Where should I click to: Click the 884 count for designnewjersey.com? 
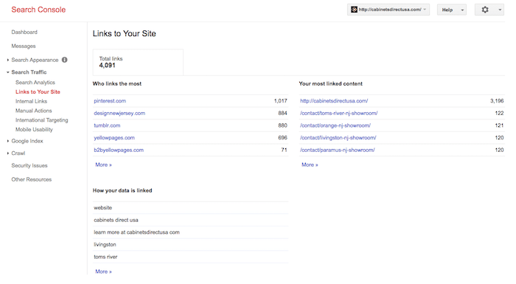(282, 113)
